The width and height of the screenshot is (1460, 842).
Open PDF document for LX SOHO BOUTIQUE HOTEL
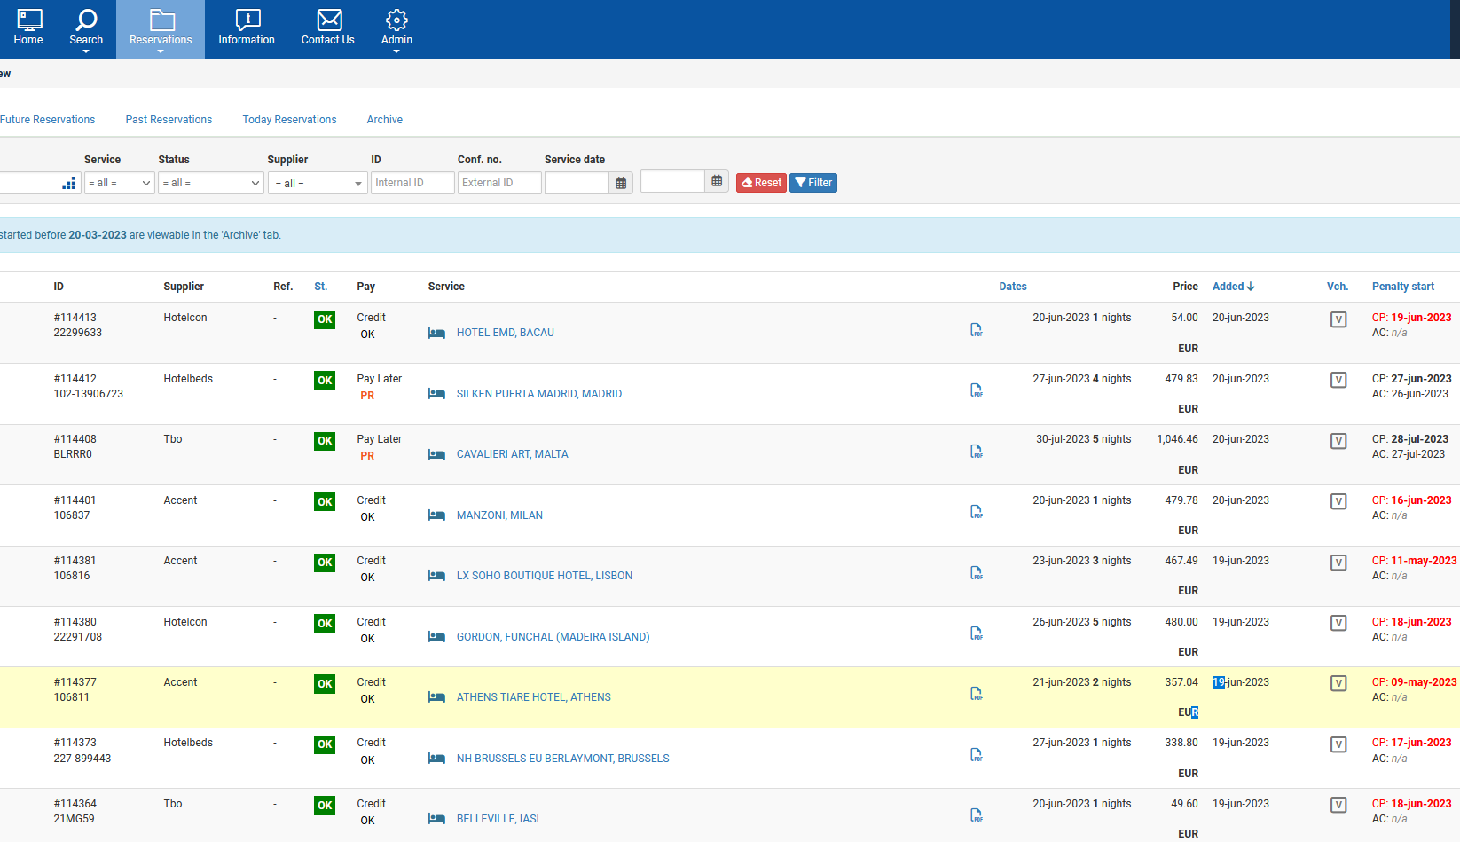coord(976,573)
